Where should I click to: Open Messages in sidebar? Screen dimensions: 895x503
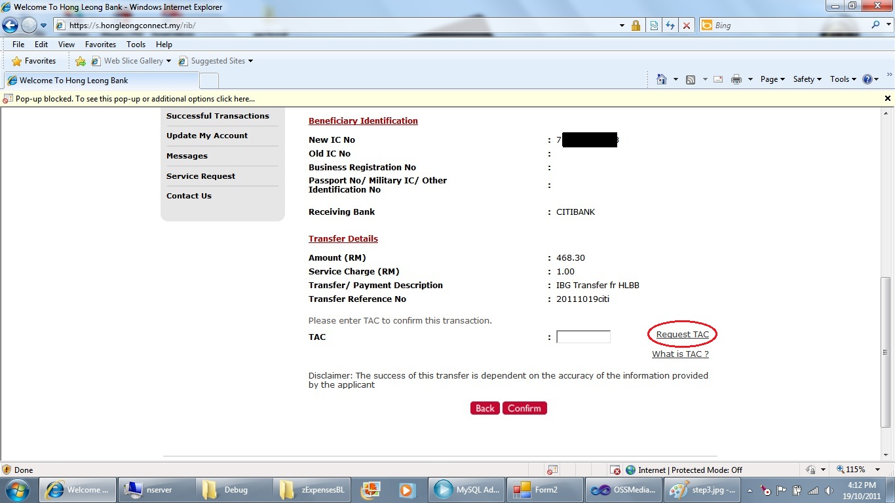pyautogui.click(x=187, y=156)
